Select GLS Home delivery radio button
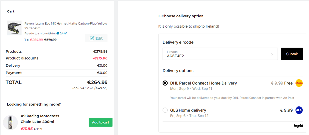The width and height of the screenshot is (309, 135). tap(165, 110)
